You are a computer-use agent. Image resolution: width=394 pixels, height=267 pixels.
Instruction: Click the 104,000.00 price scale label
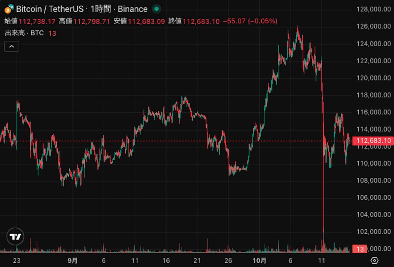374,215
